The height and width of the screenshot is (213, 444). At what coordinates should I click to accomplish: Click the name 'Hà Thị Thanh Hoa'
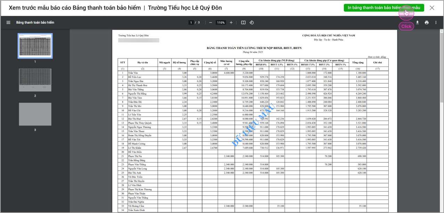[138, 85]
